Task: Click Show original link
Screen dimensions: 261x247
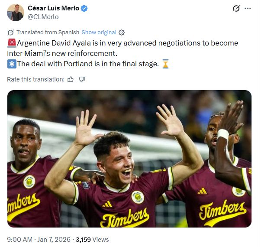Action: 99,32
